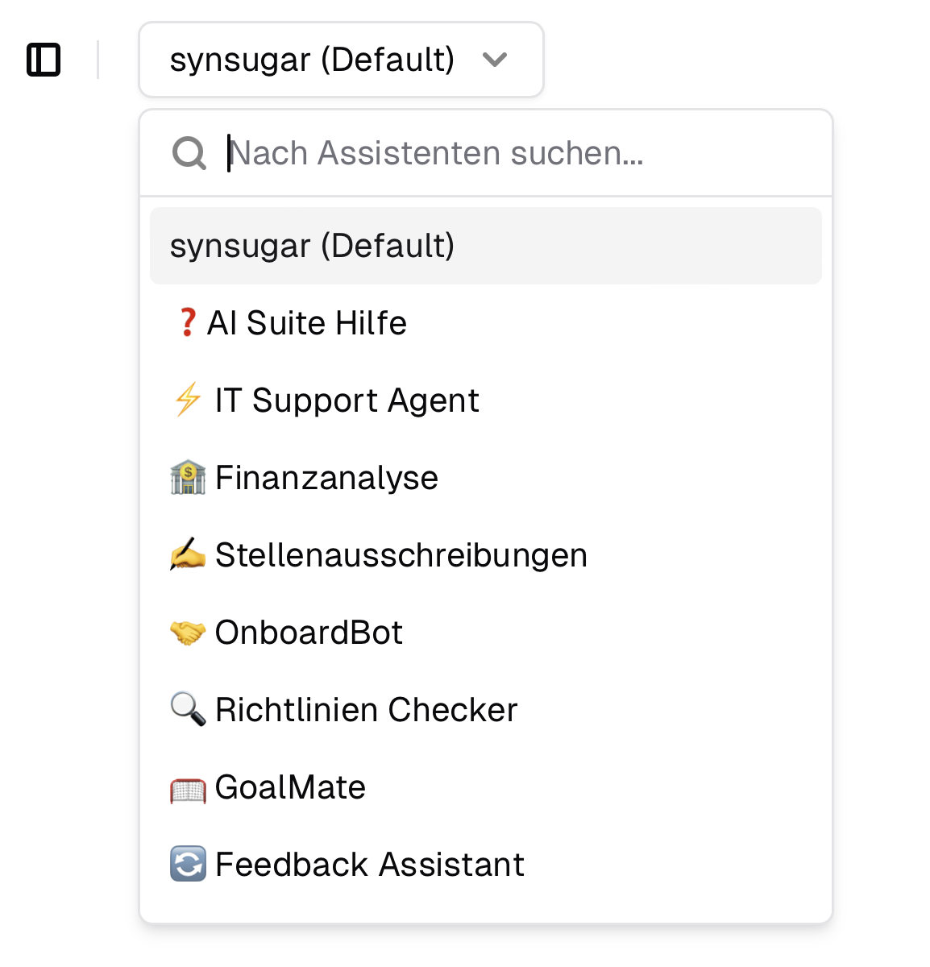Click the writing hand icon beside Stellenausschreibungen

click(188, 554)
